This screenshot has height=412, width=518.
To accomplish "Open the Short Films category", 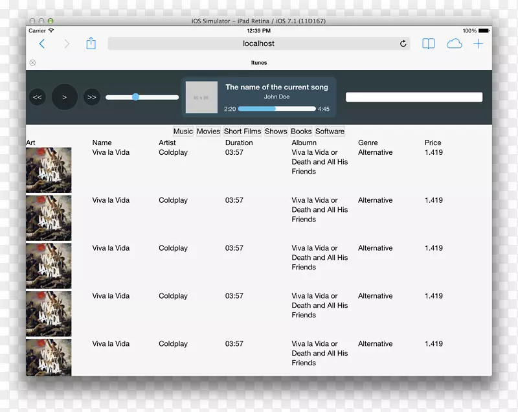I will pyautogui.click(x=242, y=132).
